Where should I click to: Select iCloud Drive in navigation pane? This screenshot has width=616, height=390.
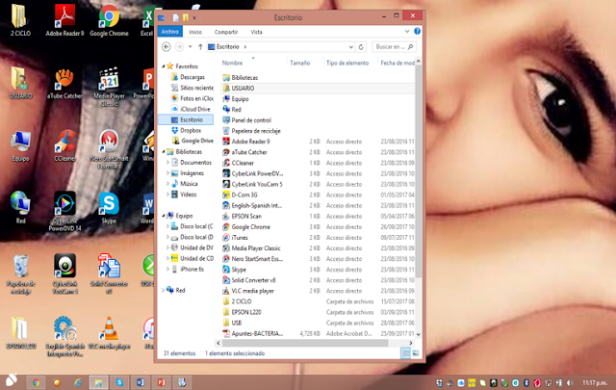pos(191,109)
